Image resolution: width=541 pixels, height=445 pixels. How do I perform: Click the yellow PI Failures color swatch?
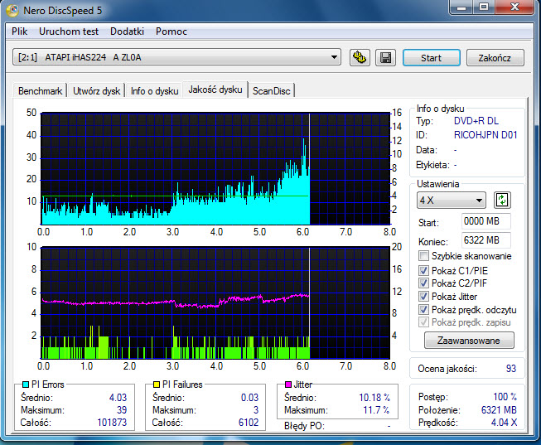point(157,385)
